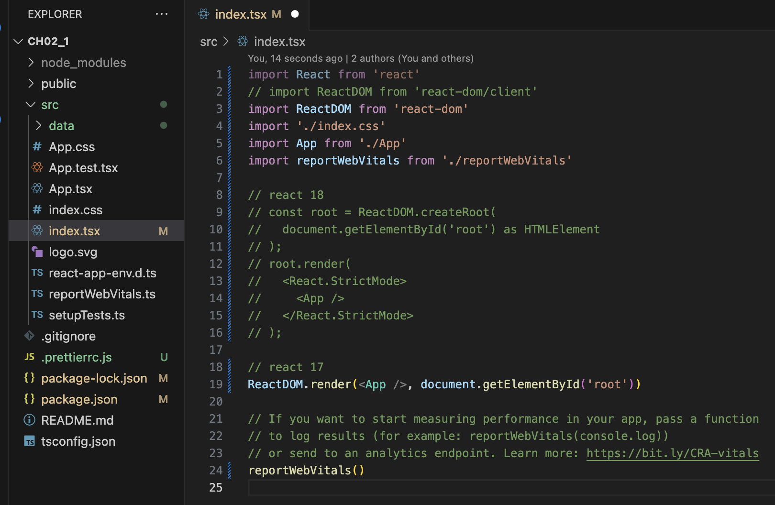Click the JS icon of .prettierrc.js
Screen dimensions: 775x505
tap(29, 357)
